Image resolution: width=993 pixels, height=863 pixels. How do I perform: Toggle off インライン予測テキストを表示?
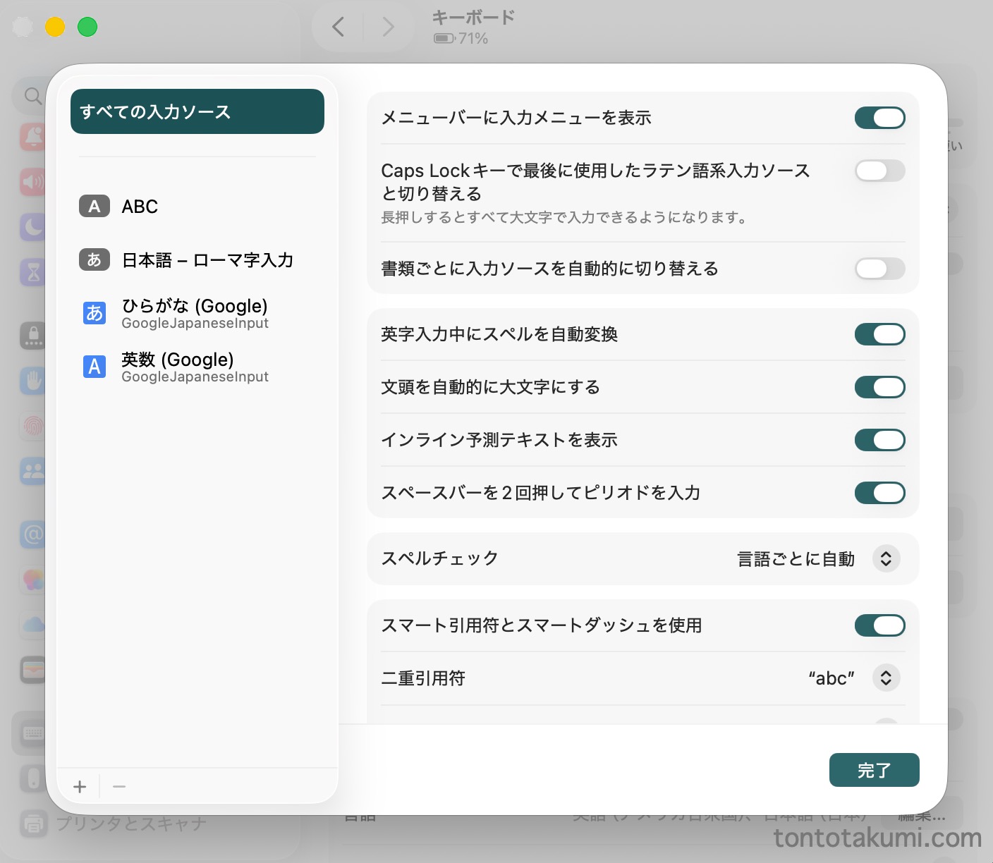pos(879,440)
